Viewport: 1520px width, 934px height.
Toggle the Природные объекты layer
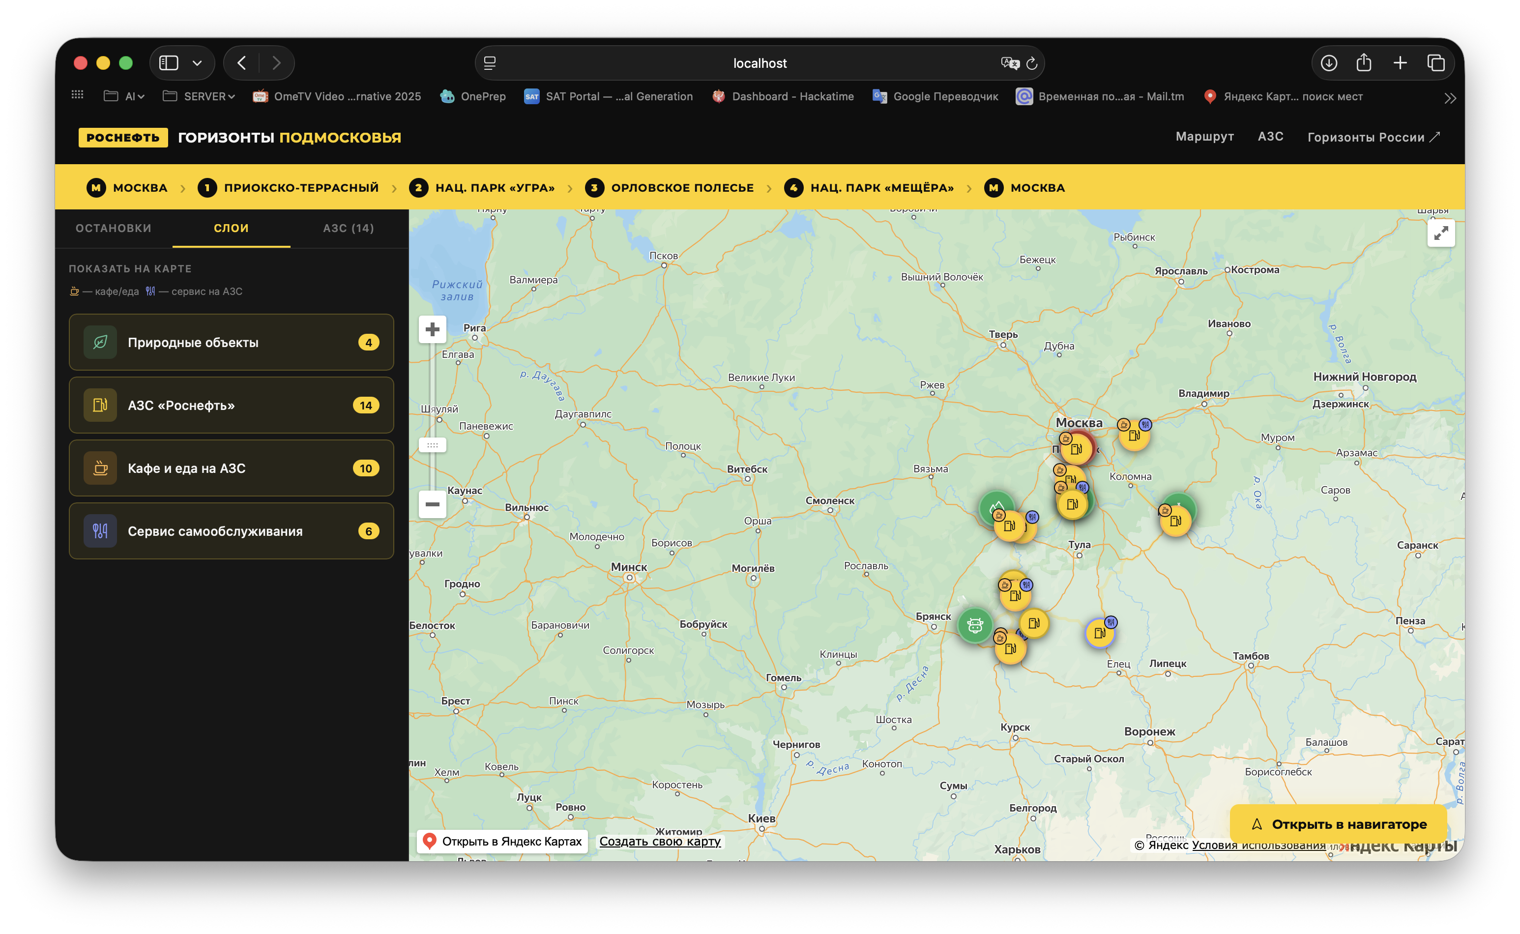[x=231, y=342]
